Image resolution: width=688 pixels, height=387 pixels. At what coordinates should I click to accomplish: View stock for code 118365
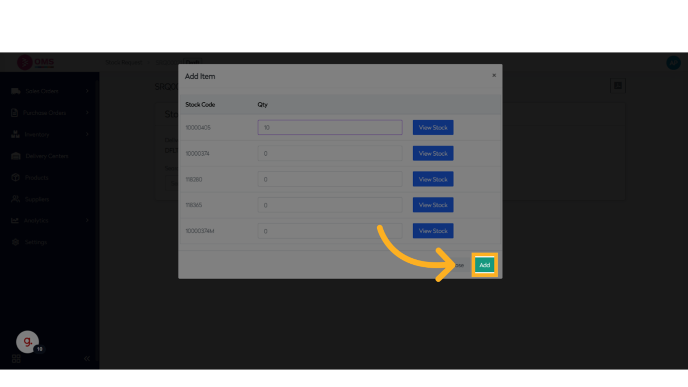pos(433,205)
